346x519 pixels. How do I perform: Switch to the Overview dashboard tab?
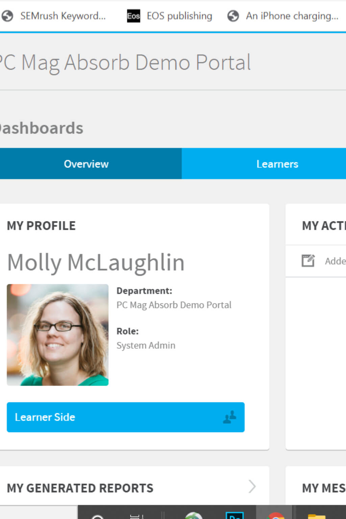86,164
